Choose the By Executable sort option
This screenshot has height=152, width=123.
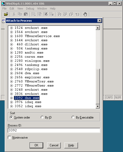pos(73,117)
